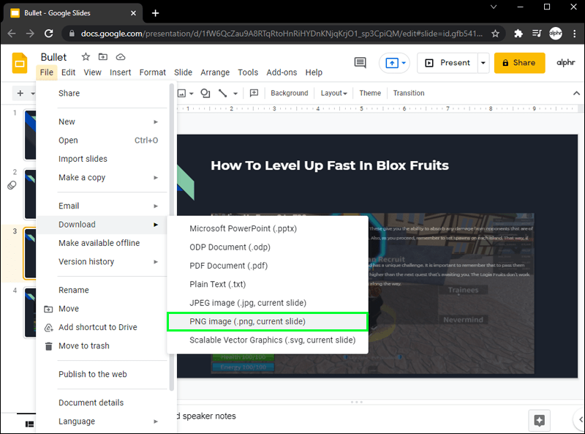Click the browser reload icon
The image size is (585, 434).
pyautogui.click(x=49, y=34)
